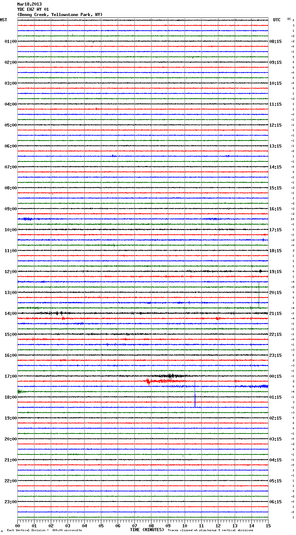Click minute 12 on the bottom axis

point(218,526)
